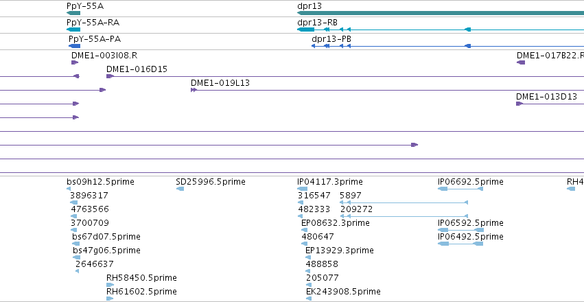Click the RH58450.5prime EST label
584x302 pixels.
click(x=141, y=278)
